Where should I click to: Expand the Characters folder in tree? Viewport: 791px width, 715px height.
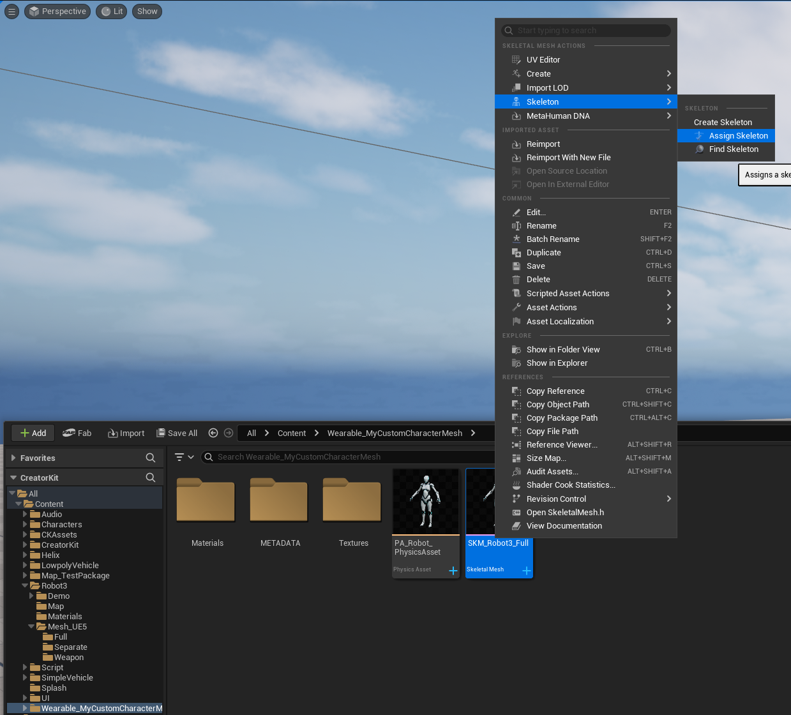click(x=26, y=524)
